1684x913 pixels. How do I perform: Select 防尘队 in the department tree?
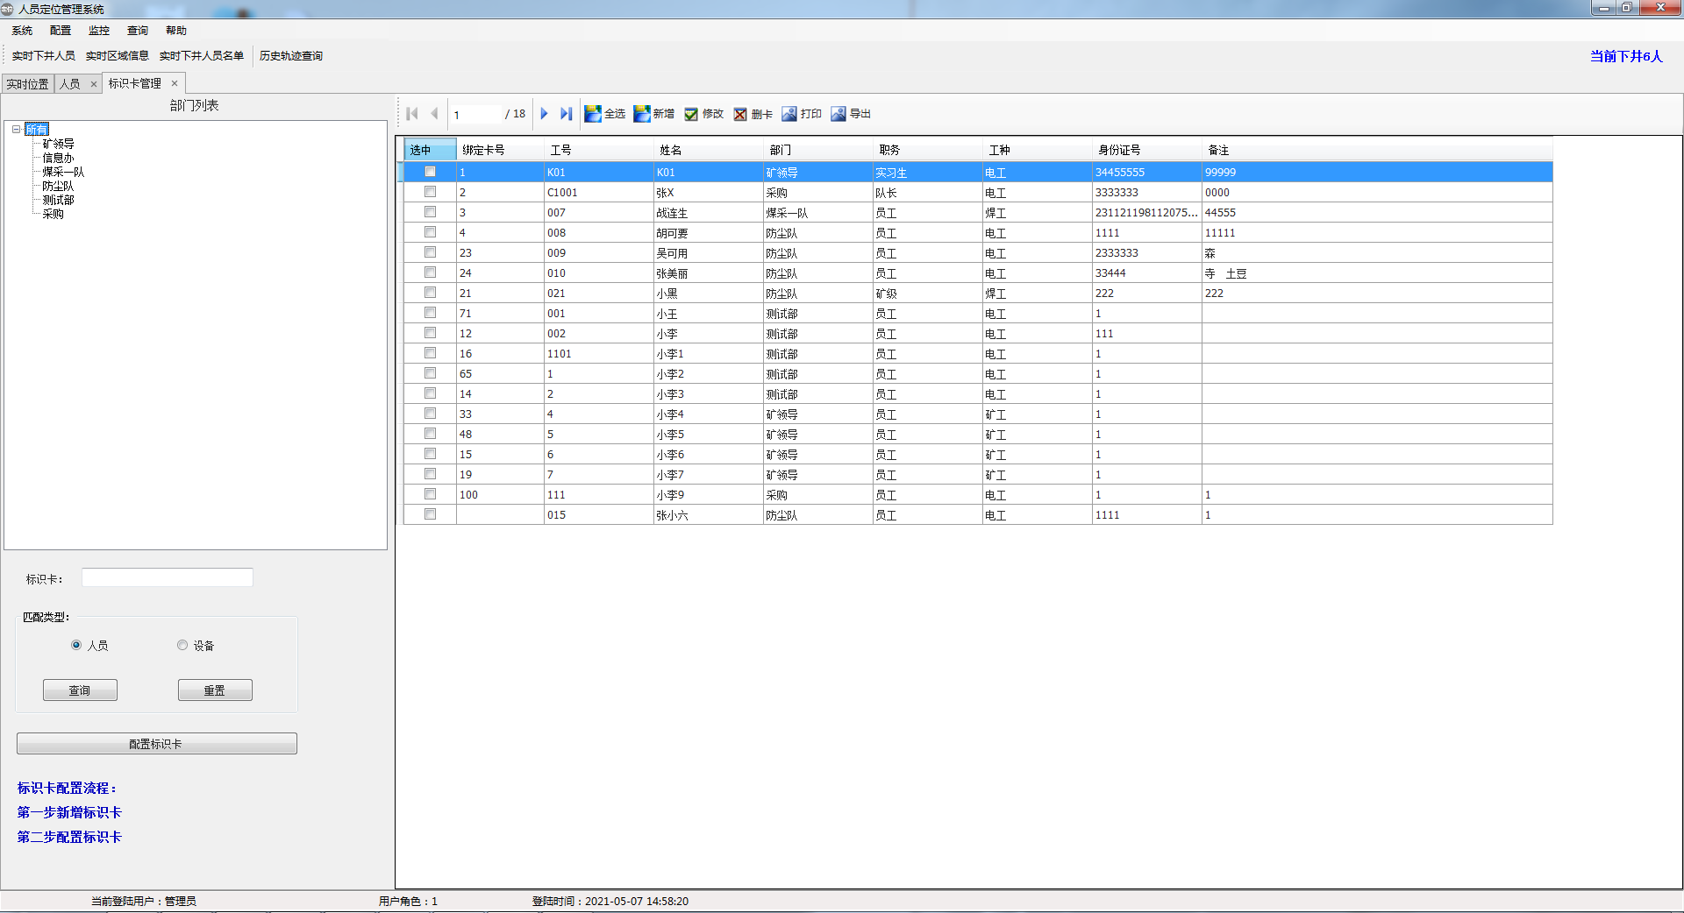point(58,187)
